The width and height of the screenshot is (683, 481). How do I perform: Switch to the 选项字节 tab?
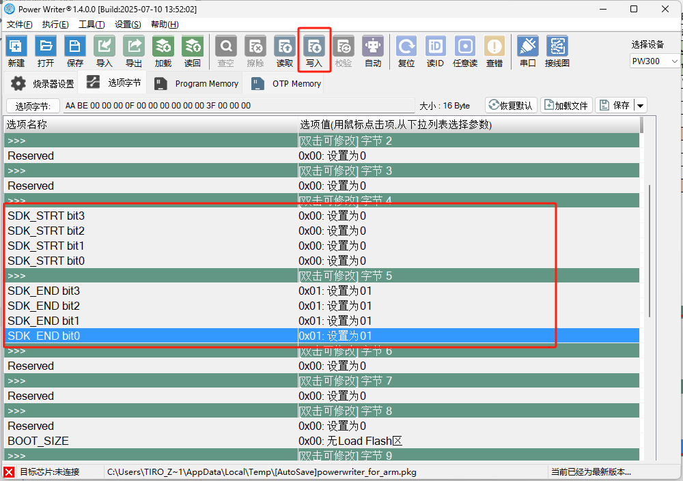pyautogui.click(x=113, y=83)
